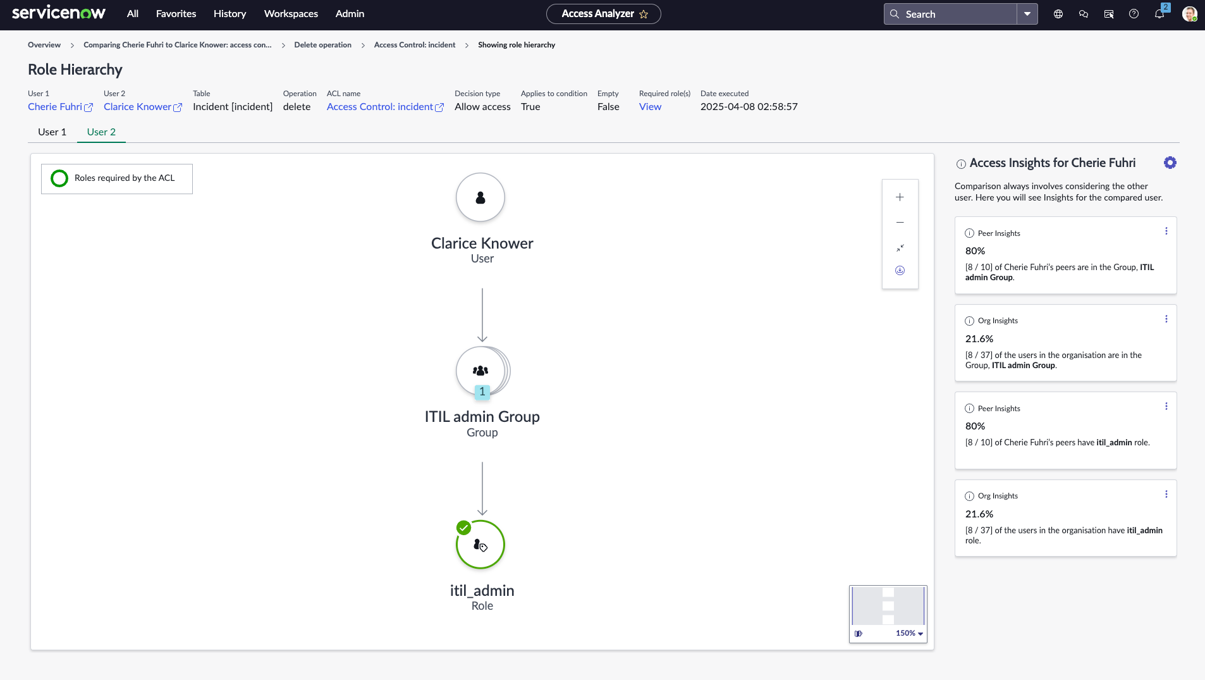Open the History menu

(229, 14)
